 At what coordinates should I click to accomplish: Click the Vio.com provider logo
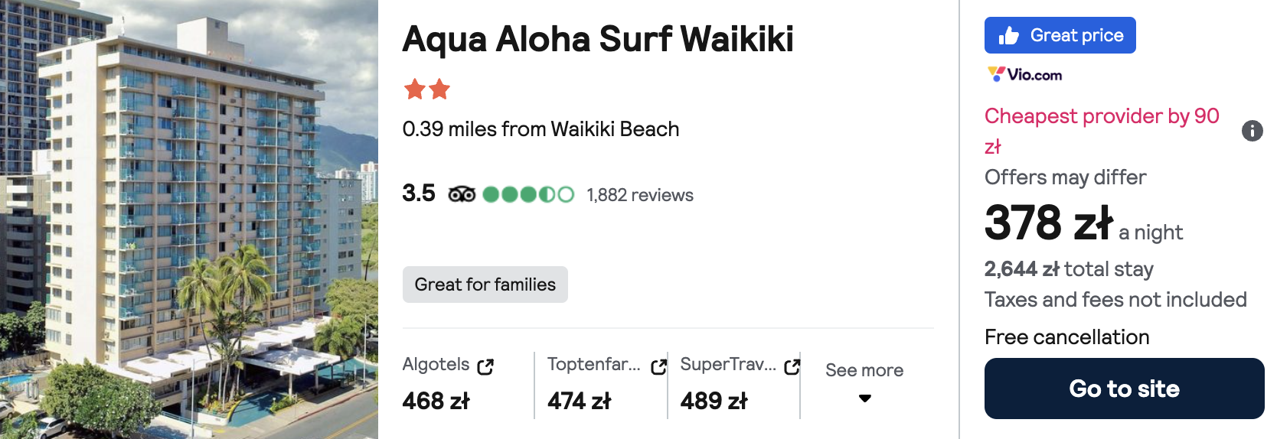(x=1024, y=74)
